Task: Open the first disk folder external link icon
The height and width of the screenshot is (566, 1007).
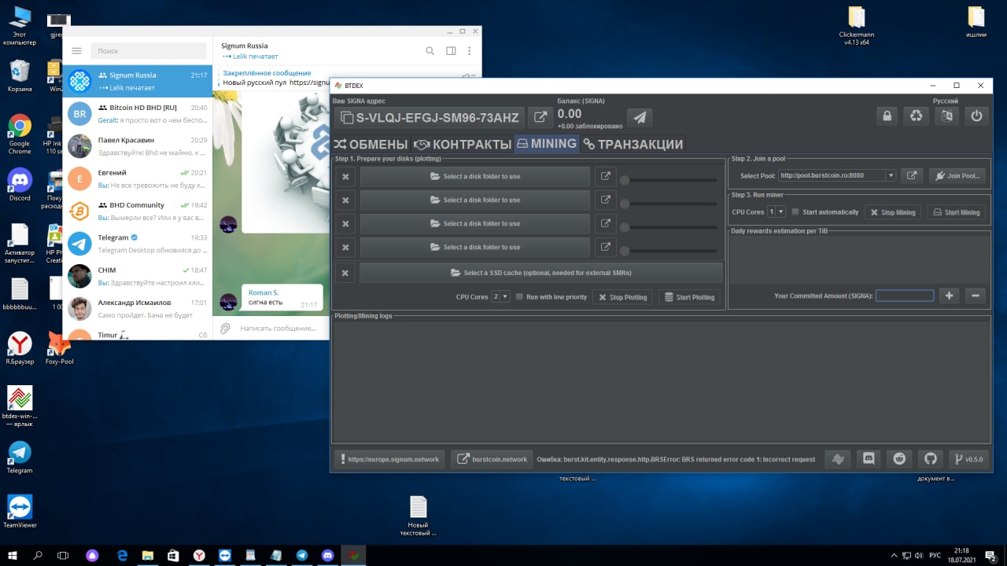Action: [x=605, y=176]
